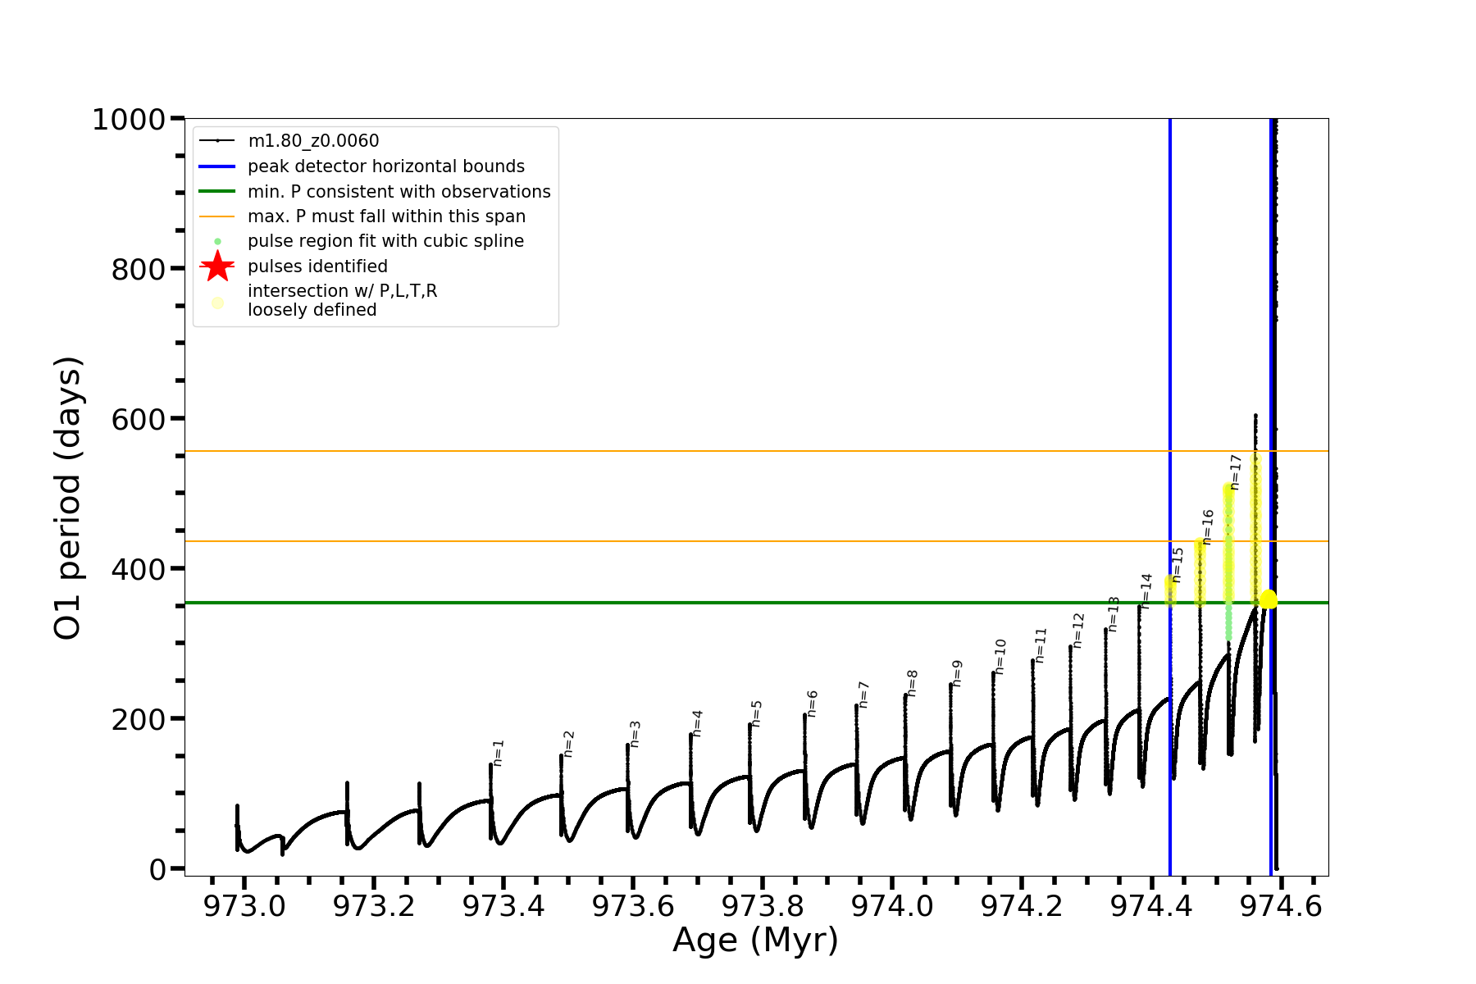Click the n=1 pulse annotation

[x=499, y=753]
